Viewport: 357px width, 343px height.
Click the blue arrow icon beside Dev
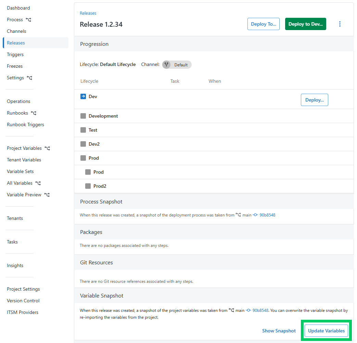tap(82, 96)
